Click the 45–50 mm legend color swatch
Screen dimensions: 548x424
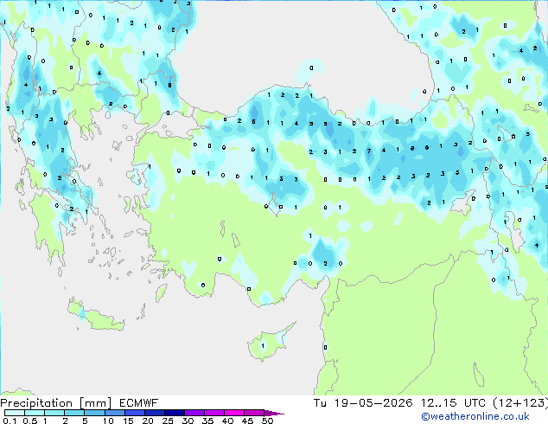[254, 413]
